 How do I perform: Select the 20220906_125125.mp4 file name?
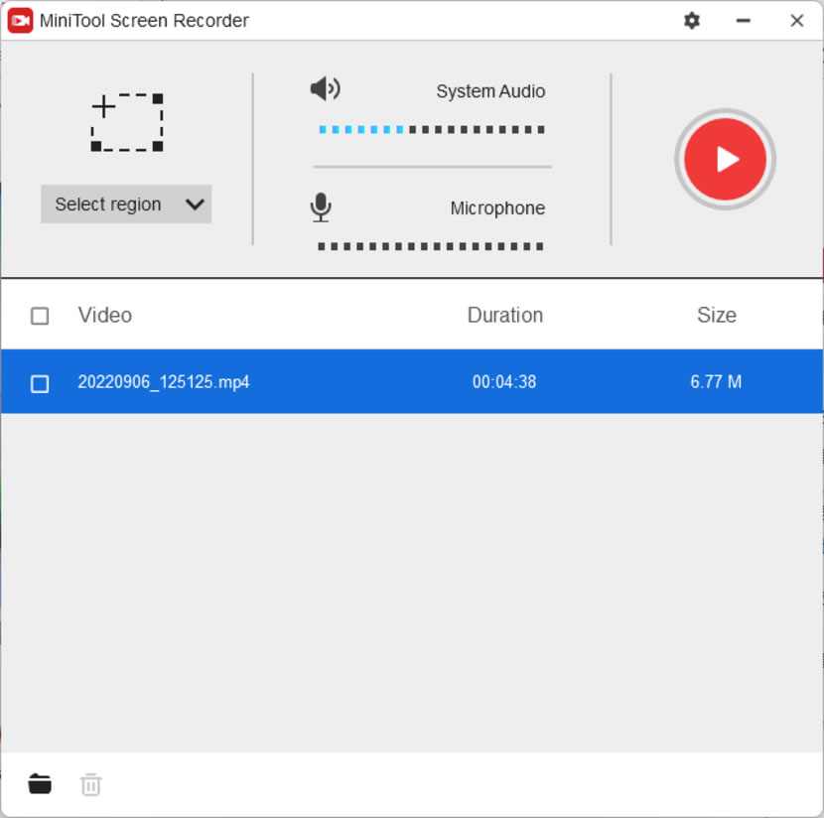(x=164, y=382)
